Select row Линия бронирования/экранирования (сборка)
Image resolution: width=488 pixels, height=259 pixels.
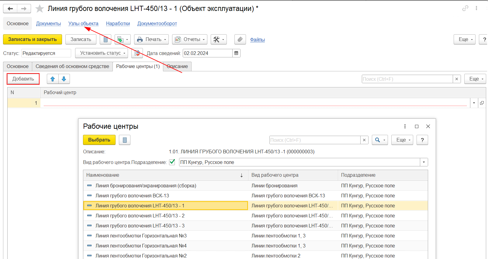[255, 186]
